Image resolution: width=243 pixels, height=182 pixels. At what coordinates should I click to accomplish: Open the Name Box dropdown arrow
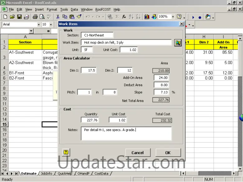tap(31, 31)
